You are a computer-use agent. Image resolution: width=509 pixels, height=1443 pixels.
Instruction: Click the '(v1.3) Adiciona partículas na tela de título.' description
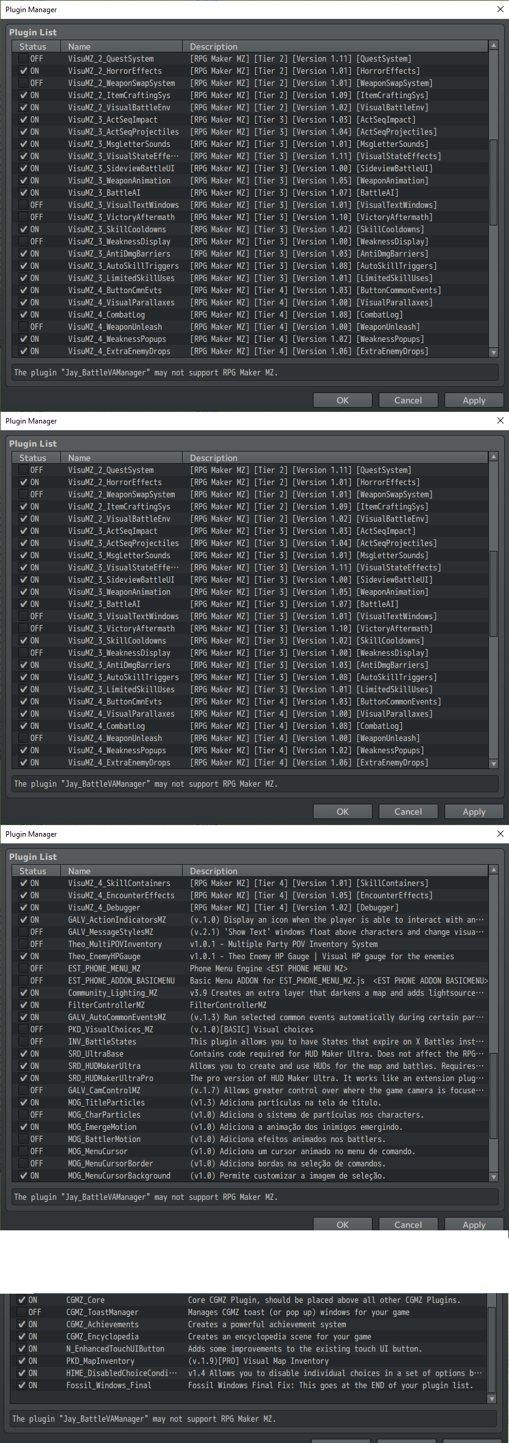click(x=285, y=1102)
